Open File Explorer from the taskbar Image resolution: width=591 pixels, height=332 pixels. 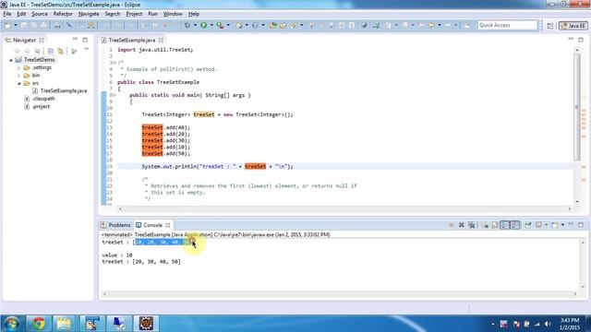pos(64,324)
